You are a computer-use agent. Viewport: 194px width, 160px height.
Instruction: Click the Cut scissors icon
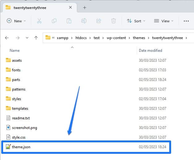[x=39, y=21]
